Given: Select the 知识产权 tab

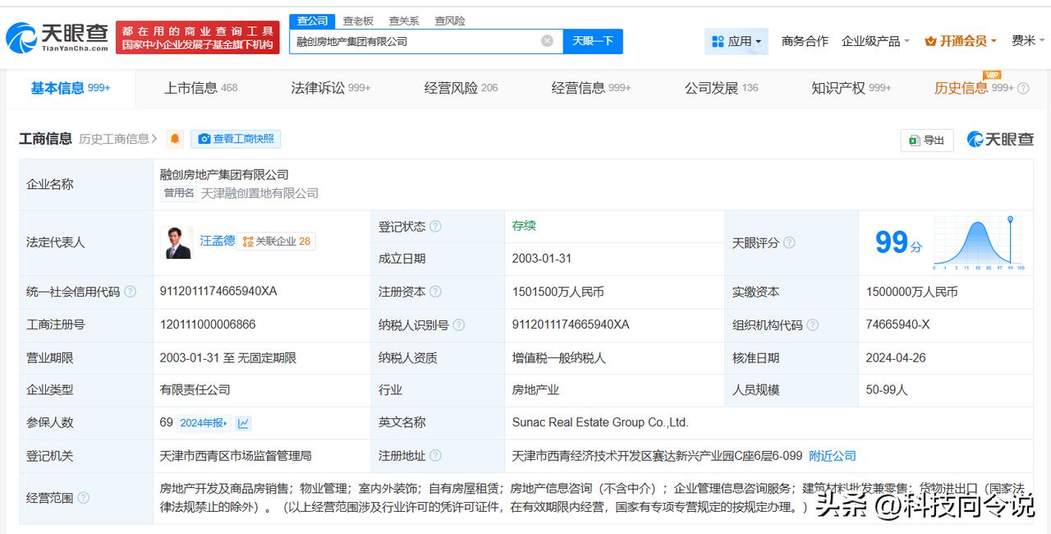Looking at the screenshot, I should click(x=851, y=88).
